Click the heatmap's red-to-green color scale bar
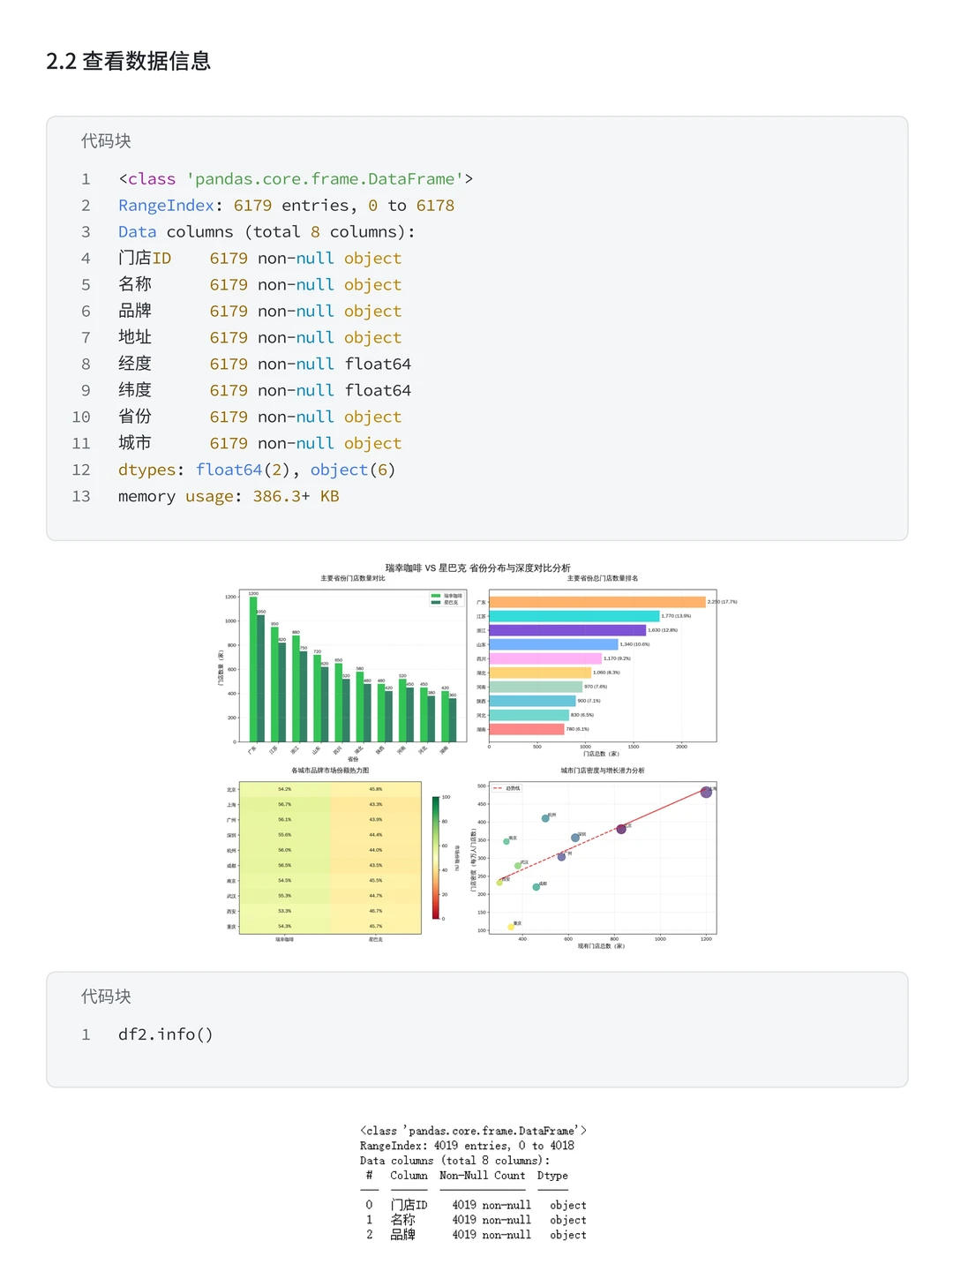 436,857
